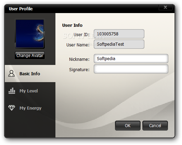Viewport: 182px width, 145px height.
Task: Click the User Profile window title
Action: (21, 9)
